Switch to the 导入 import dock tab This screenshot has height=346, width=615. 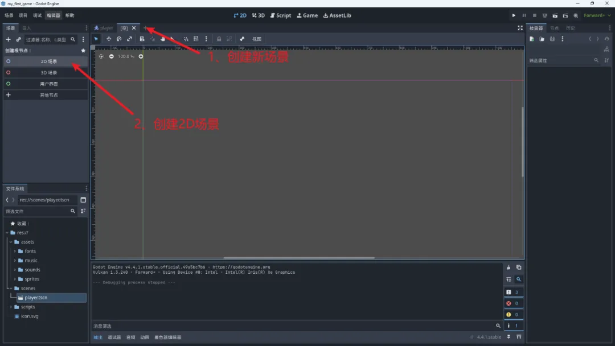coord(26,28)
